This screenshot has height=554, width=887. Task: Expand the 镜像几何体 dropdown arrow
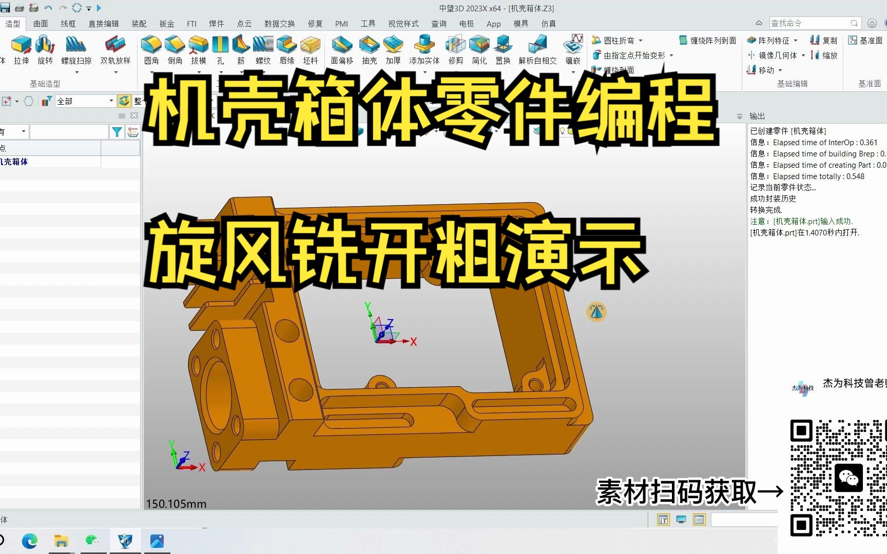pos(803,55)
